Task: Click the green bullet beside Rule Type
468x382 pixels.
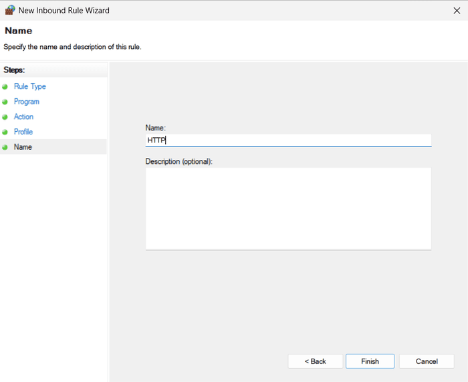Action: 5,87
